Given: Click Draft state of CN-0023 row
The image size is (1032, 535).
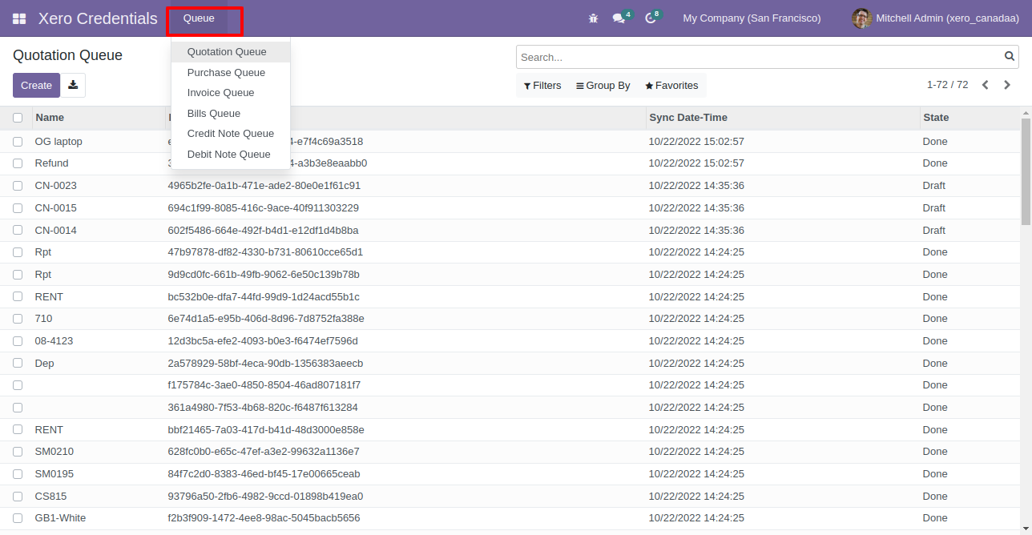Looking at the screenshot, I should pyautogui.click(x=934, y=186).
